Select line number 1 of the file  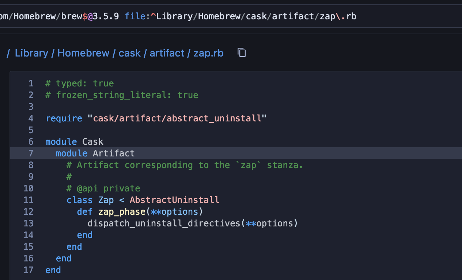(x=31, y=83)
